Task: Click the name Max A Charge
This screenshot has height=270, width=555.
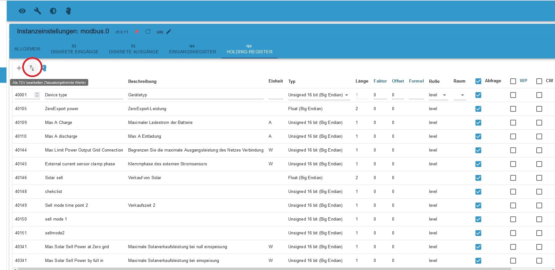Action: click(x=59, y=123)
